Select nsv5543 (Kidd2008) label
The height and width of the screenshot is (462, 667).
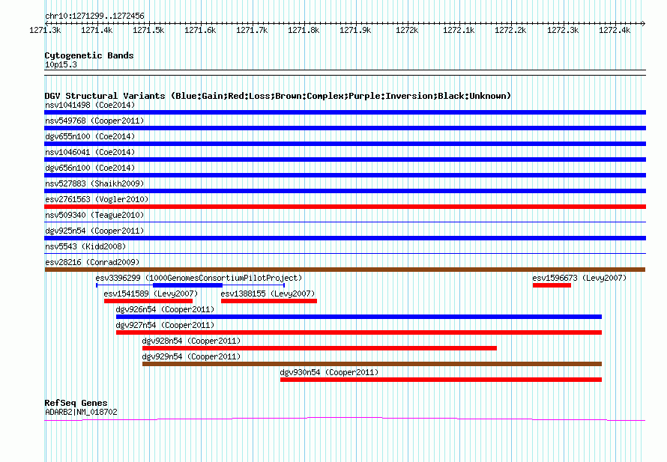tap(85, 246)
